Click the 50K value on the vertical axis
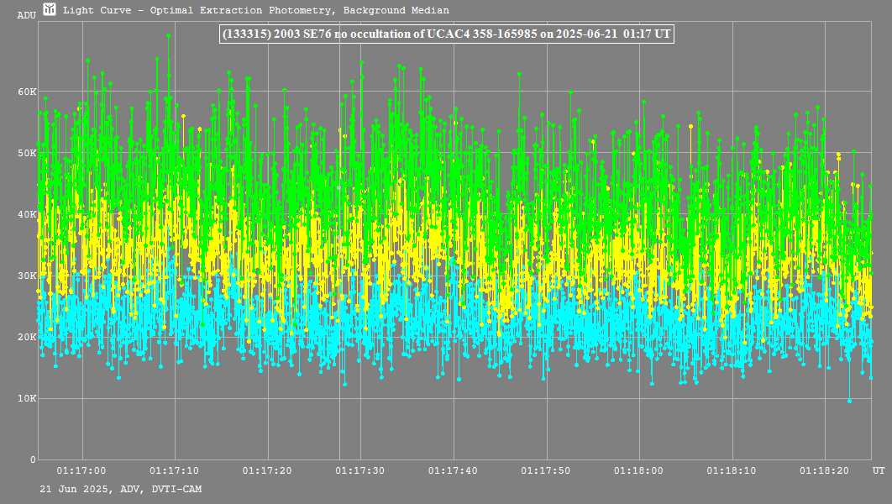Screen dimensions: 892x504 click(28, 153)
